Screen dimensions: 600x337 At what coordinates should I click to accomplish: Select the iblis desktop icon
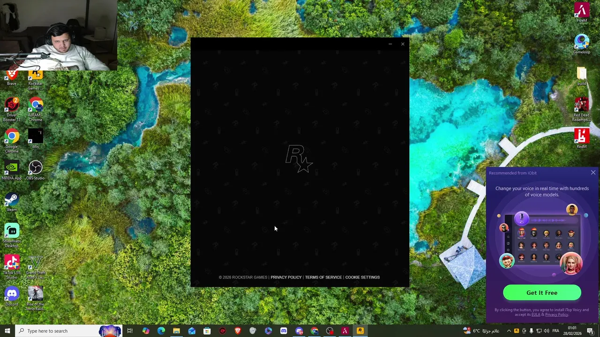[35, 139]
